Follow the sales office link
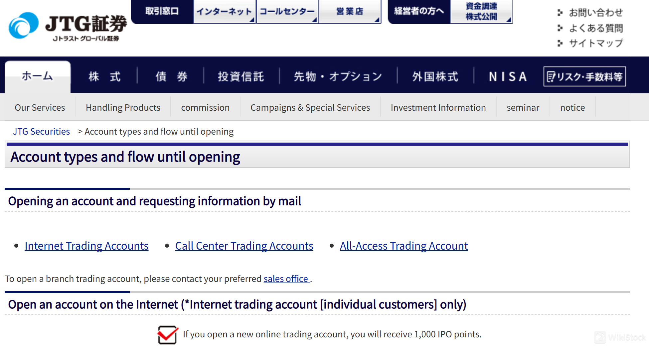This screenshot has width=649, height=349. pos(285,279)
